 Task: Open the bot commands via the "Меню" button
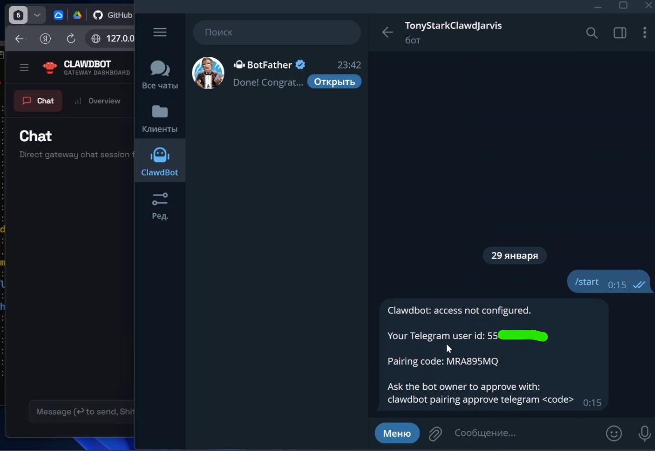397,433
